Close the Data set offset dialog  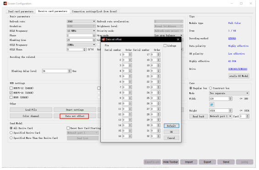tap(178, 40)
